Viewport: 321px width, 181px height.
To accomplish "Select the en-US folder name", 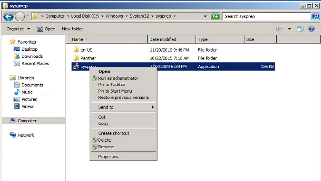I will click(86, 50).
